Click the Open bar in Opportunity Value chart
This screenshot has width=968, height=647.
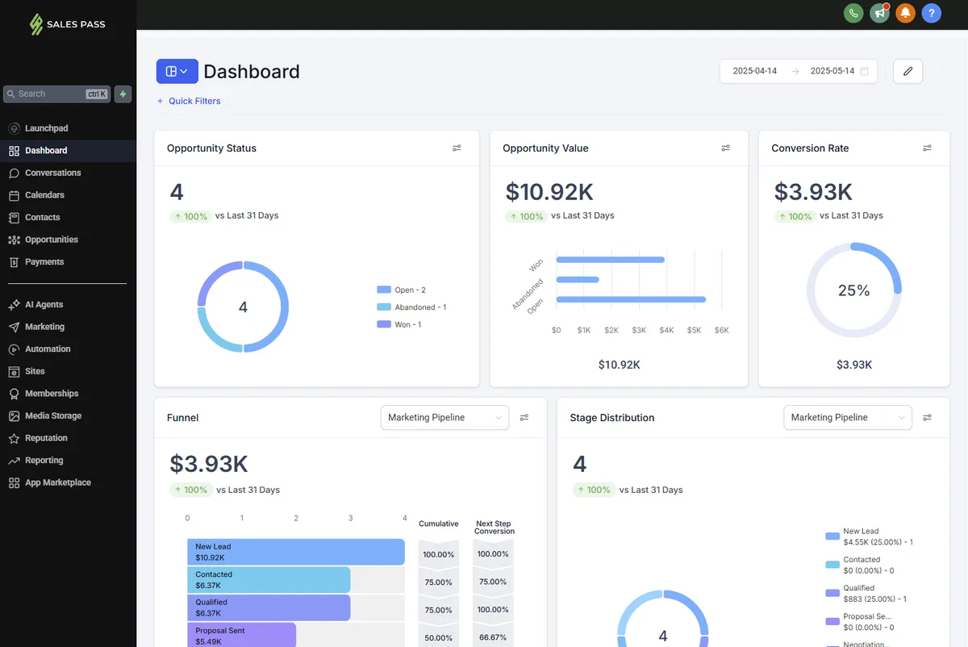point(631,299)
